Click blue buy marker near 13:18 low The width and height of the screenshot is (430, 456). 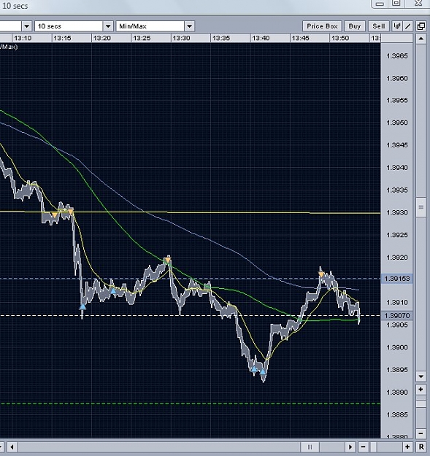pos(83,306)
